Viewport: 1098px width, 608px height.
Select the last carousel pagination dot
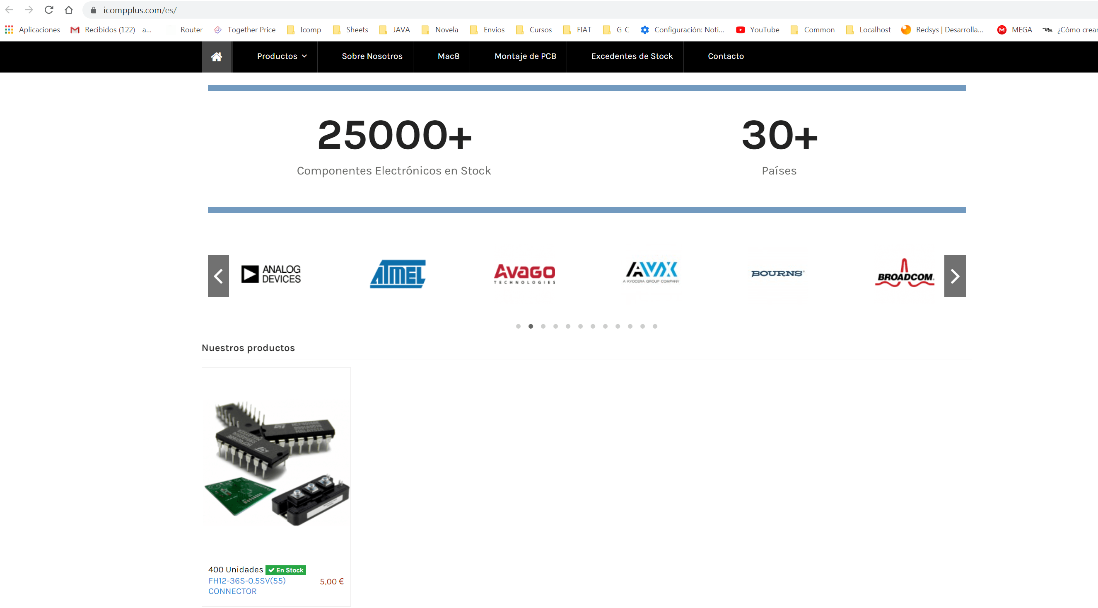[x=655, y=327]
